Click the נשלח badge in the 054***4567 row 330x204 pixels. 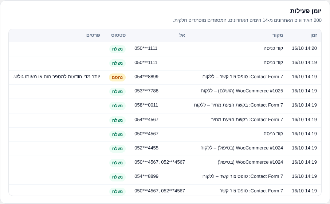click(117, 120)
